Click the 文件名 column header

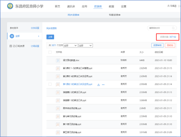pyautogui.click(x=59, y=52)
